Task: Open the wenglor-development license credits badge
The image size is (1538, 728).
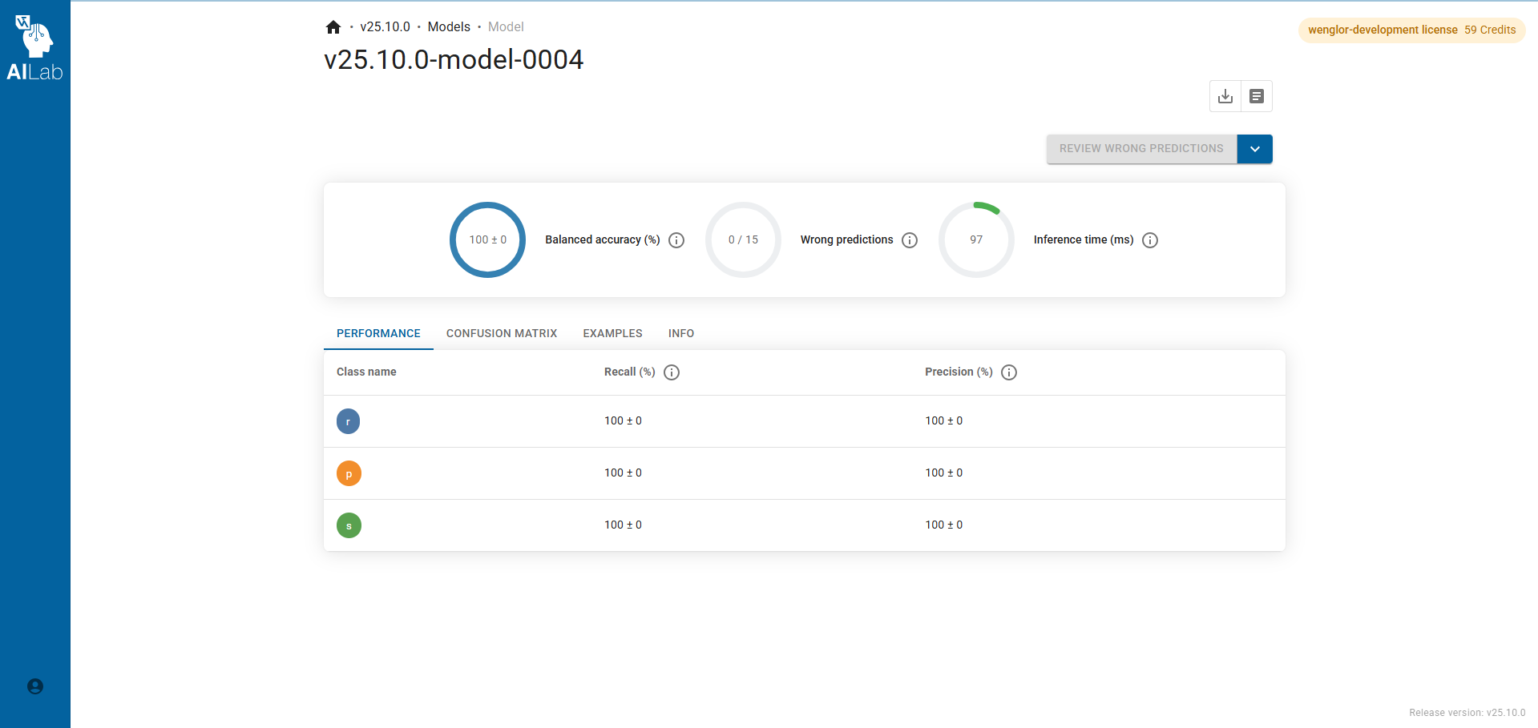Action: (1412, 30)
